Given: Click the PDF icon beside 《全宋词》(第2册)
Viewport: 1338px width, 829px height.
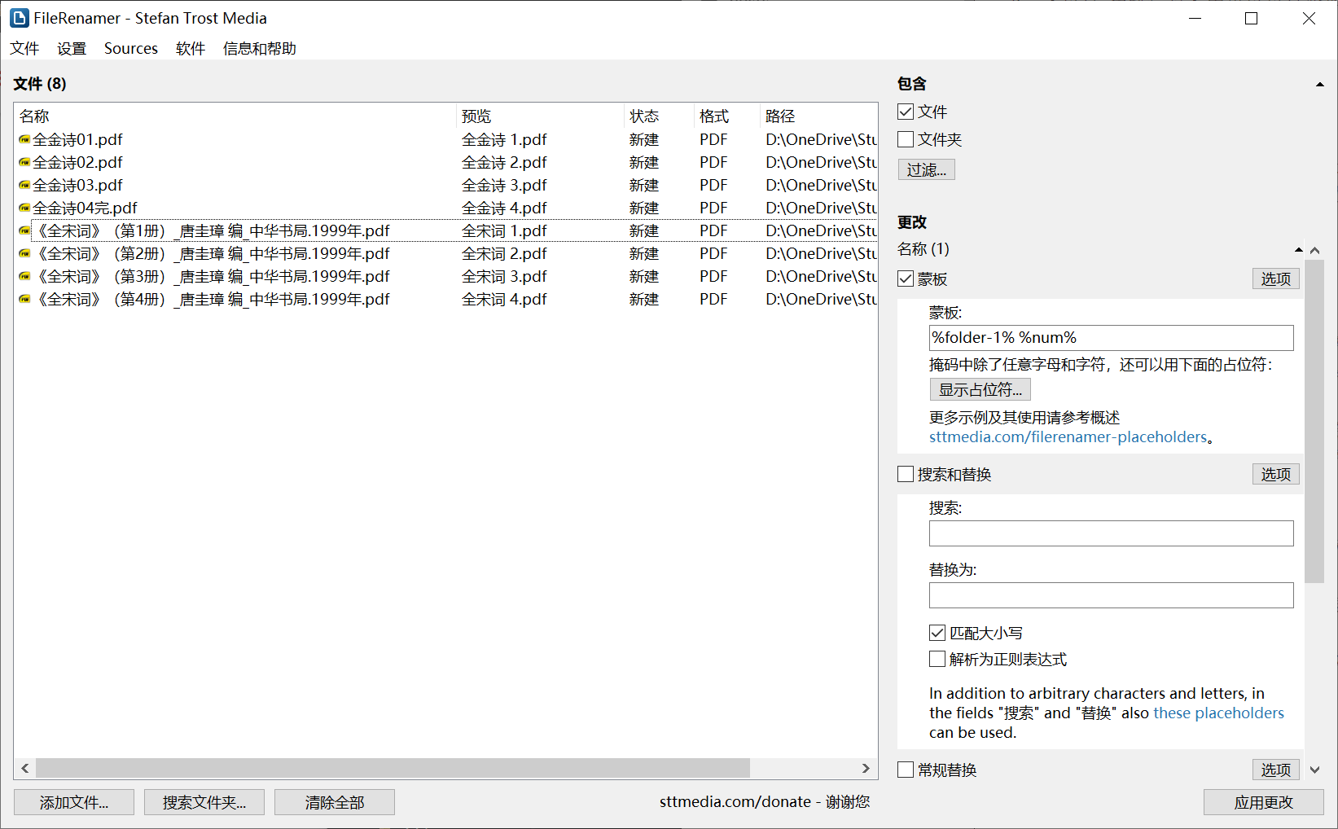Looking at the screenshot, I should point(24,254).
